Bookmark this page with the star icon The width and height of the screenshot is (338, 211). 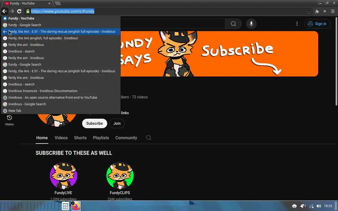pyautogui.click(x=309, y=11)
